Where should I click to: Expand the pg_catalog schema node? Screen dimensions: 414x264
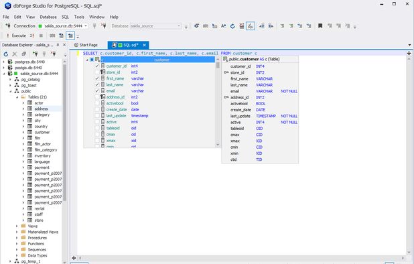(10, 80)
